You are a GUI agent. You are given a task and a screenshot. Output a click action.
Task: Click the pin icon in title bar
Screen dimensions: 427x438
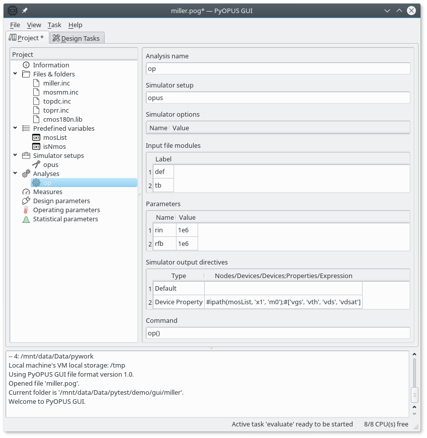25,10
